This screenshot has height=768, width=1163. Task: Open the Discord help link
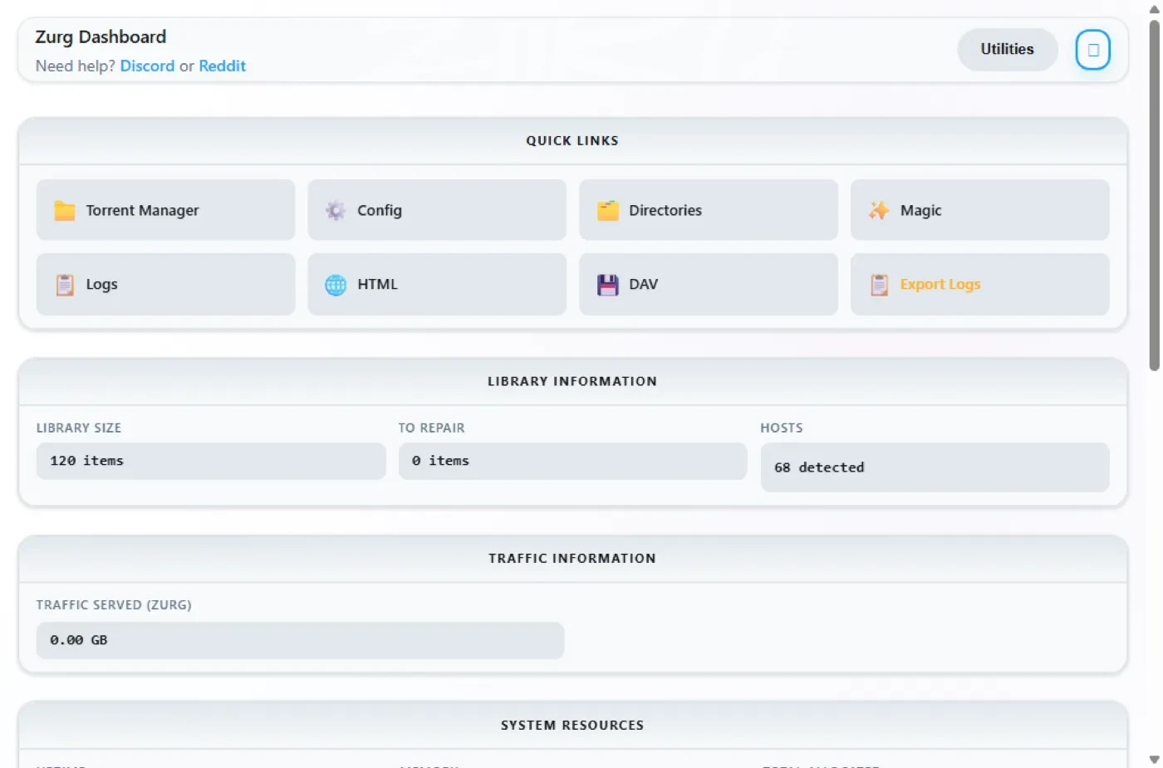click(147, 66)
